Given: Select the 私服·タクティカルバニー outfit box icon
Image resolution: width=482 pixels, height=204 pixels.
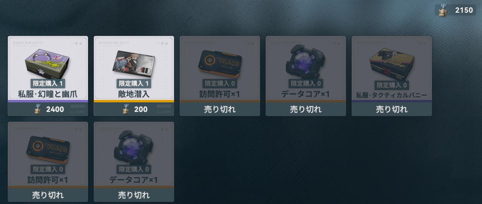Looking at the screenshot, I should 392,64.
